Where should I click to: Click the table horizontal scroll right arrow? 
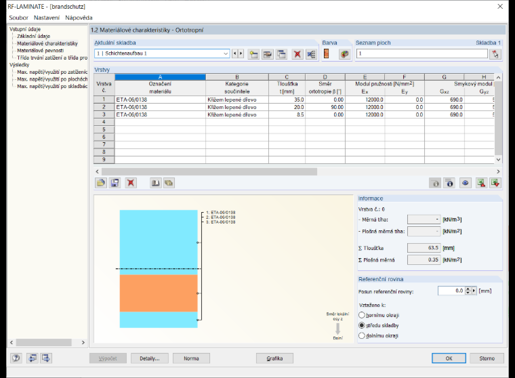(498, 171)
